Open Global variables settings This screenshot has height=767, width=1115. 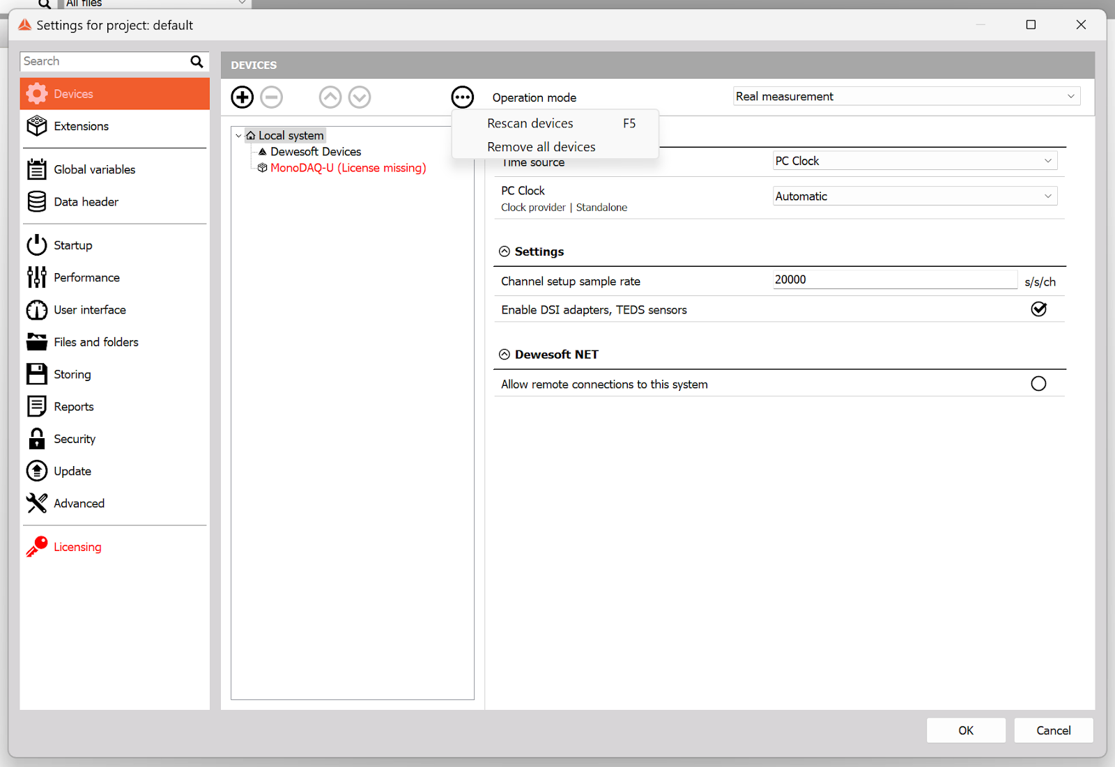point(115,169)
